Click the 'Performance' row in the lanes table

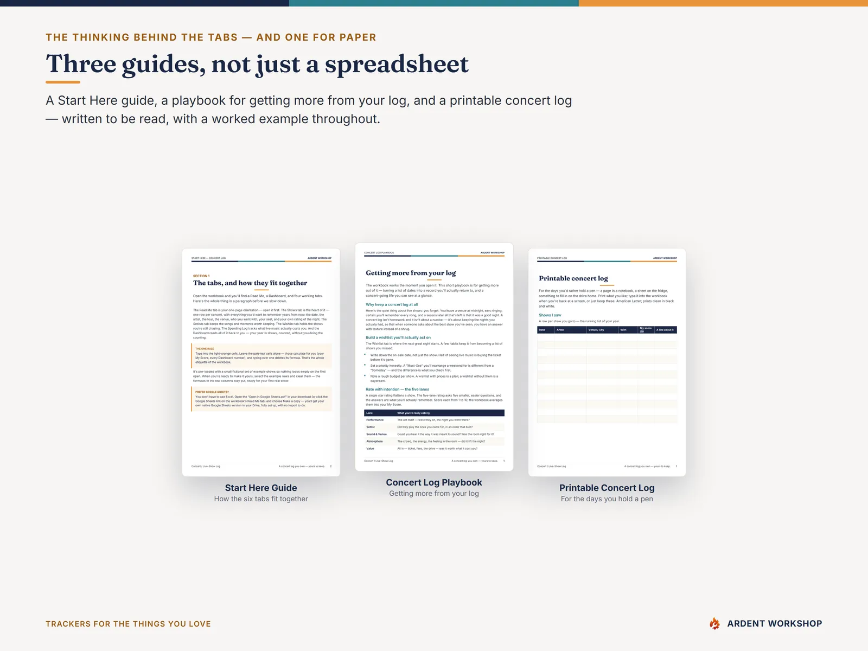tap(434, 420)
